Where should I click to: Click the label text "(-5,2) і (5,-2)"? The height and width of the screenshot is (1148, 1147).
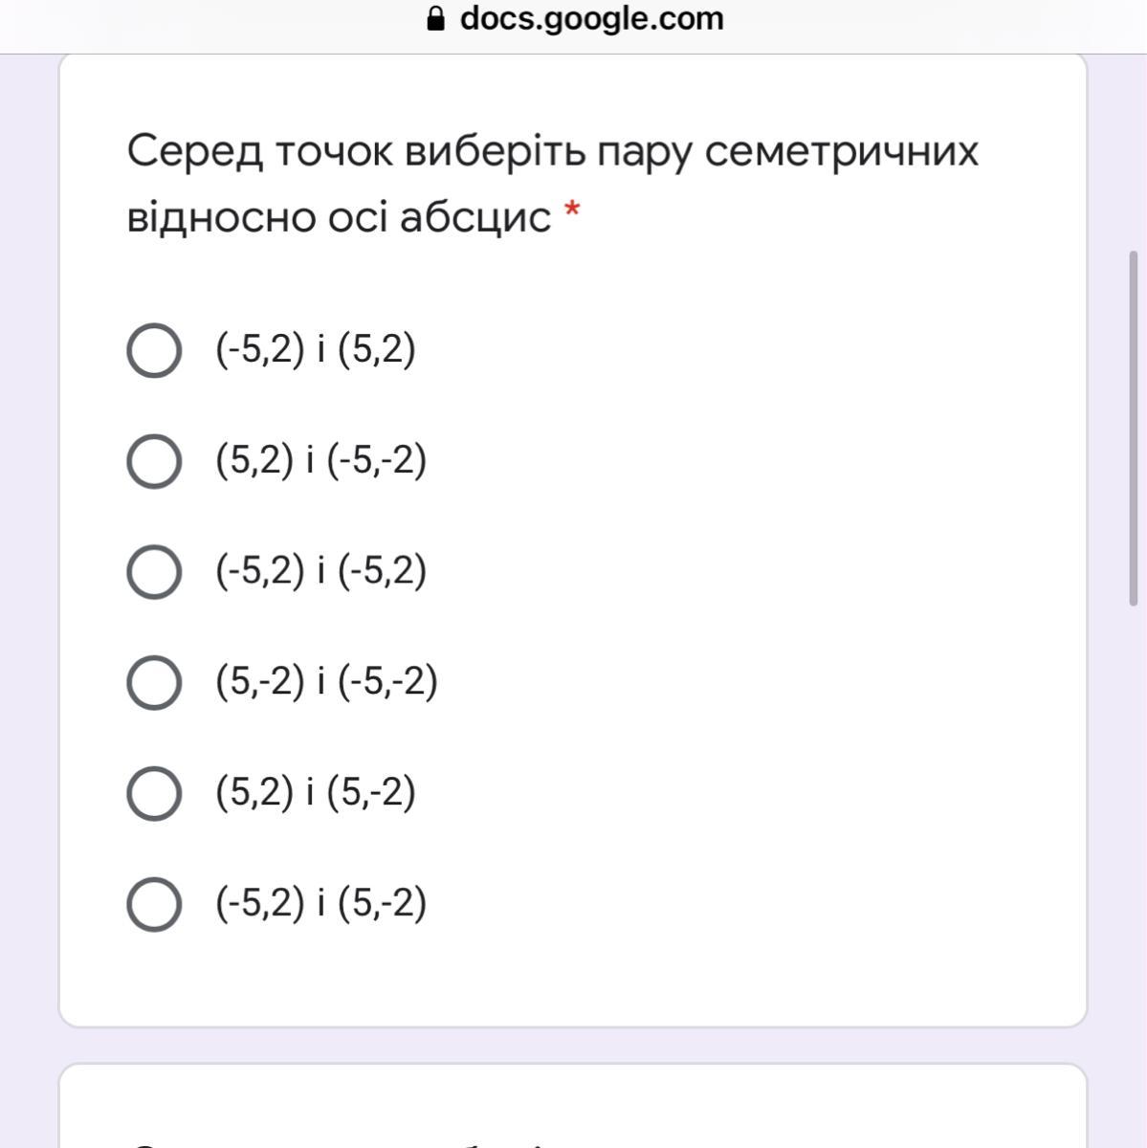[x=320, y=903]
